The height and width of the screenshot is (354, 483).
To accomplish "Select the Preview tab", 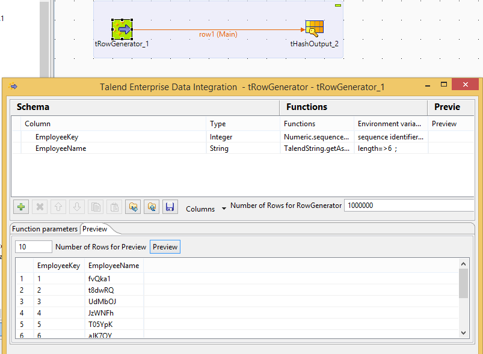I will pos(95,229).
